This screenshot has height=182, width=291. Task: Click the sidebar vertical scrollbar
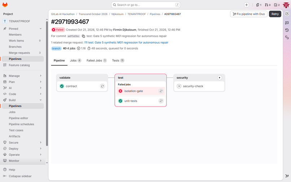pyautogui.click(x=47, y=83)
